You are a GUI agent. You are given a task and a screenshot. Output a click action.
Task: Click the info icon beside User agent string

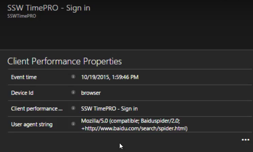[73, 124]
